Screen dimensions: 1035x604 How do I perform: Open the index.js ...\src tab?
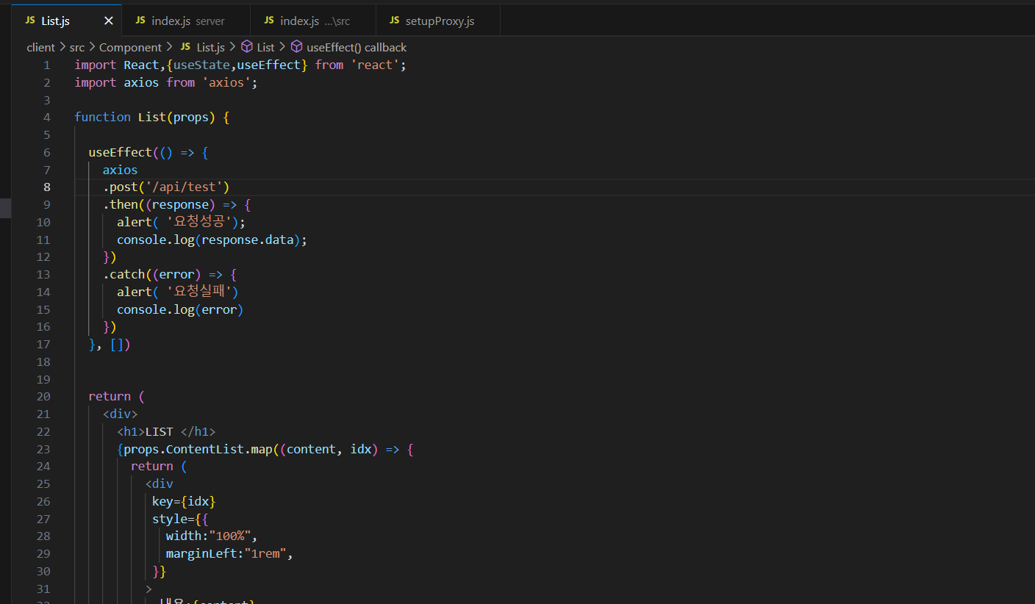tap(313, 21)
